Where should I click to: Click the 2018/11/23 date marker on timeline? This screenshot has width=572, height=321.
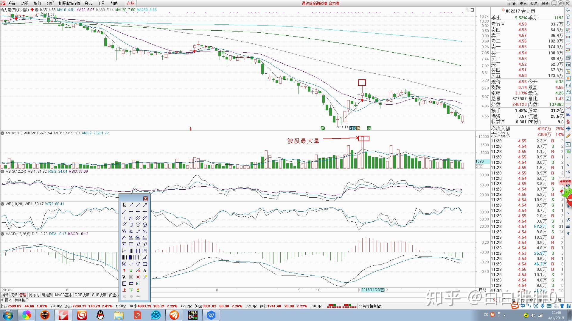click(372, 290)
